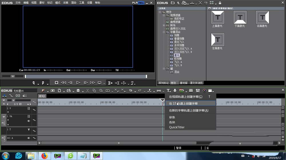
Task: Click the Stop button in the player
Action: coord(57,83)
